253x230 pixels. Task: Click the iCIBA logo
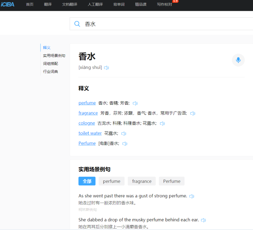pyautogui.click(x=8, y=4)
